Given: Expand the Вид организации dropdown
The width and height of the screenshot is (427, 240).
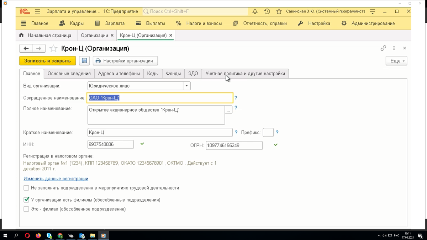Looking at the screenshot, I should 187,86.
